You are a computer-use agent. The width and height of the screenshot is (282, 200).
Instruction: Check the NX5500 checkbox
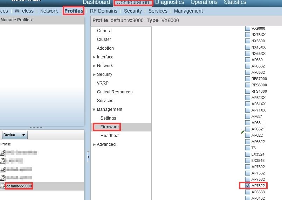pos(248,41)
